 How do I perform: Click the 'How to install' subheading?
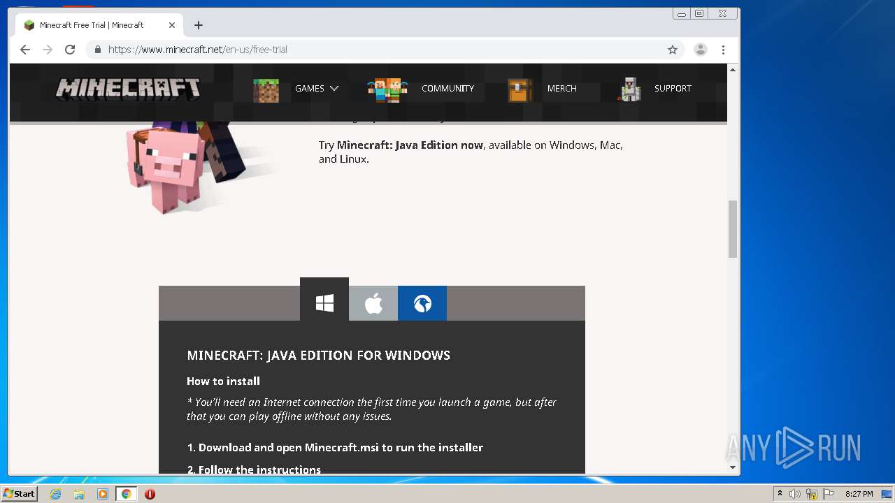point(223,381)
